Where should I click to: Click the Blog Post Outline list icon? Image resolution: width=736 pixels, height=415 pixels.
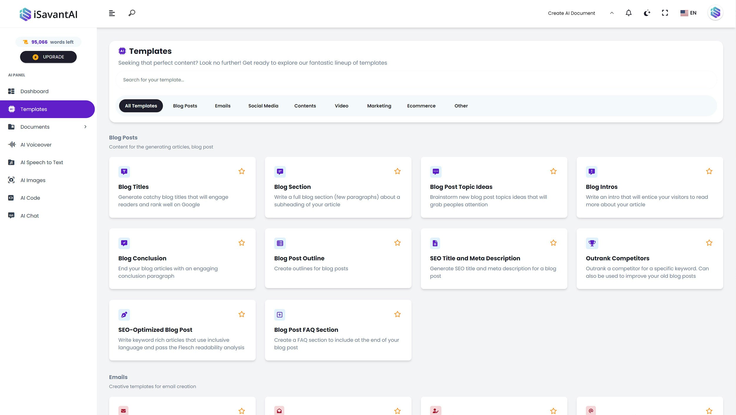click(x=280, y=243)
